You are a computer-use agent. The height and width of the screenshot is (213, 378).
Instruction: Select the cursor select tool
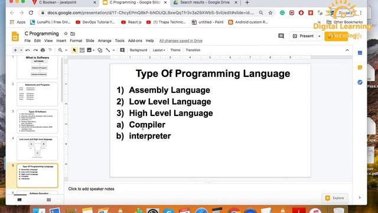click(74, 50)
